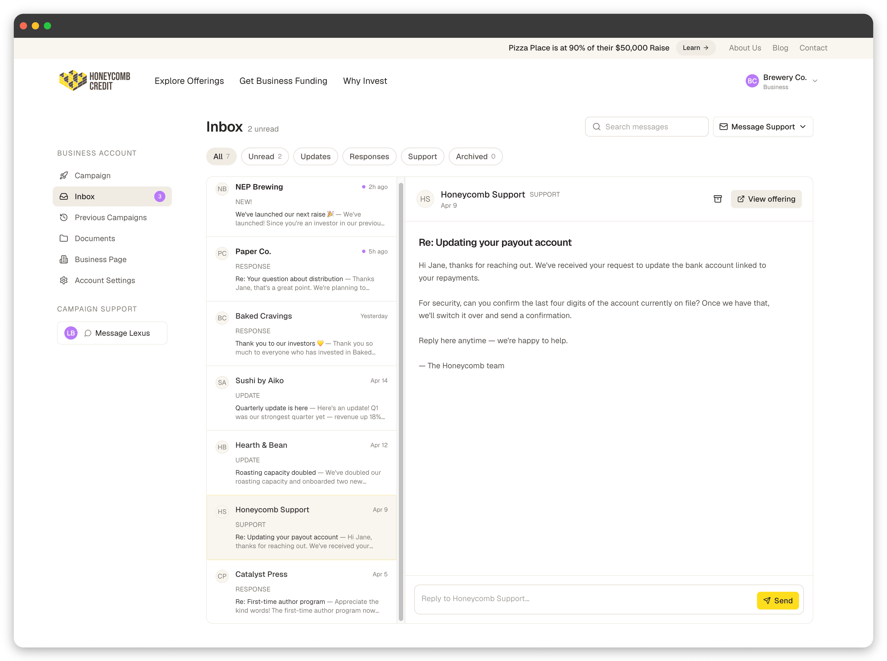Open the Blog link
887x661 pixels.
780,48
